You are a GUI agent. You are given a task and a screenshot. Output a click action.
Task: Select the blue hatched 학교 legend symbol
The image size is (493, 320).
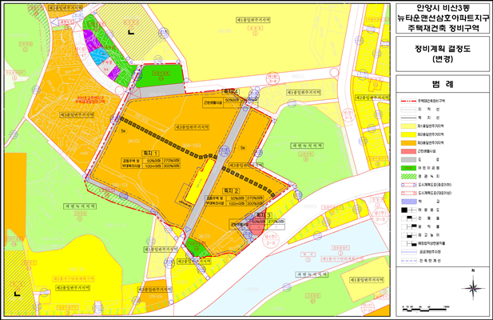[x=406, y=203]
